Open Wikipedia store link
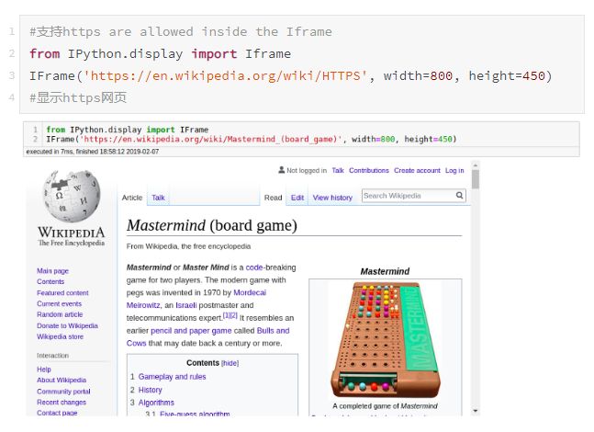 point(60,336)
